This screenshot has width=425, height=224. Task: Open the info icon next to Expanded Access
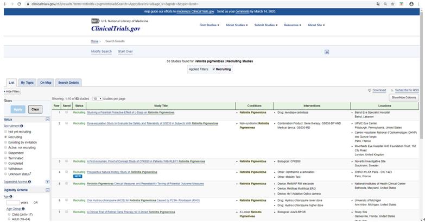coord(29,182)
